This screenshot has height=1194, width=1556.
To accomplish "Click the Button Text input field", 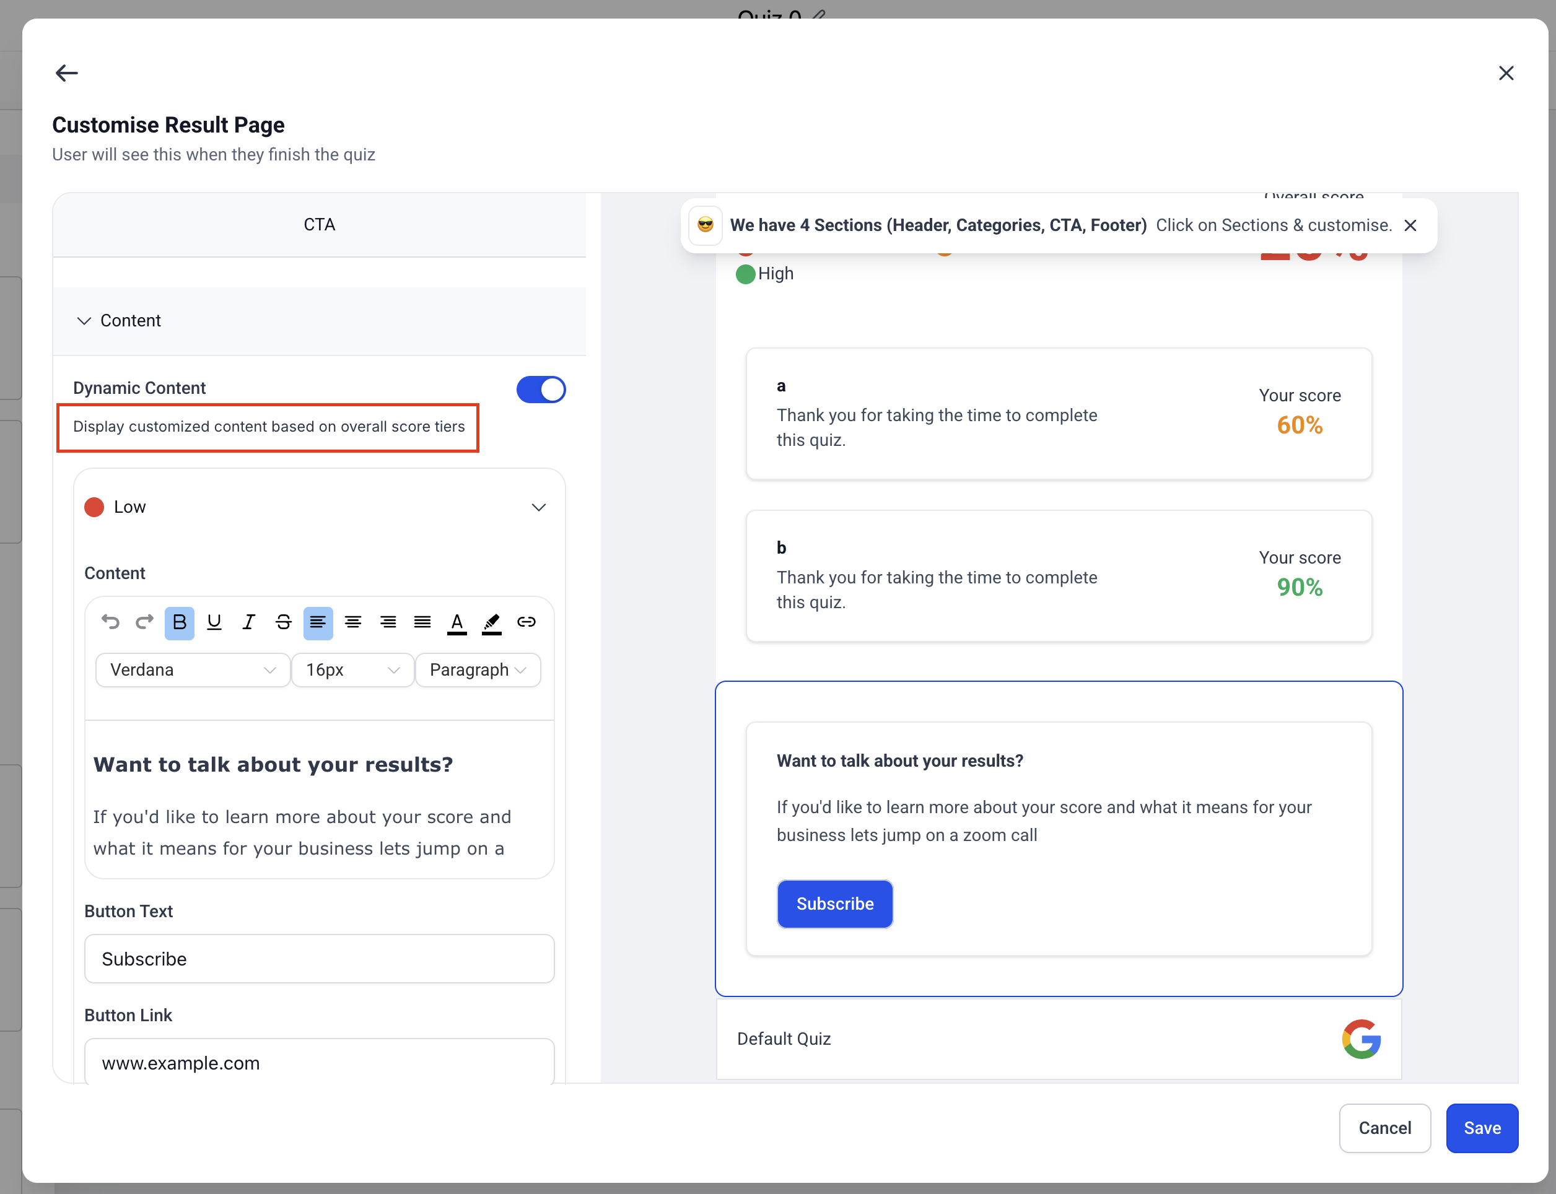I will pyautogui.click(x=319, y=959).
